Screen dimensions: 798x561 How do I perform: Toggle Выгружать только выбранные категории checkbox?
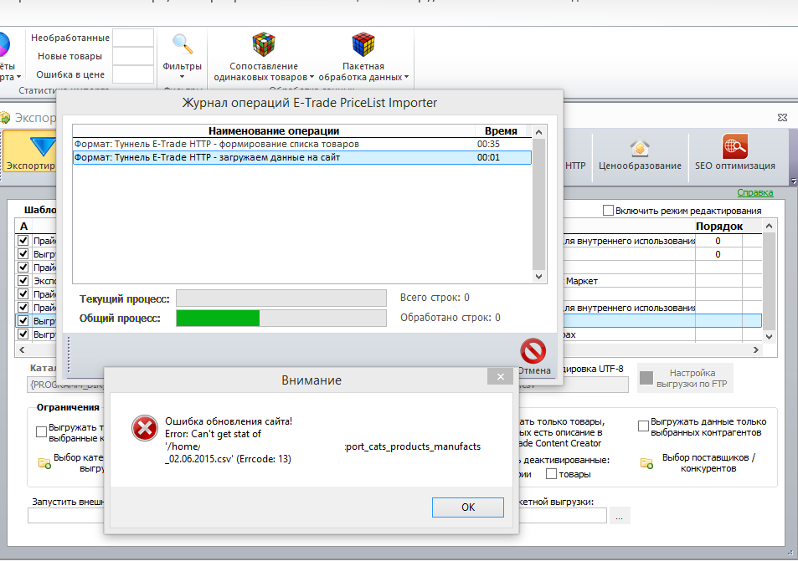coord(42,432)
